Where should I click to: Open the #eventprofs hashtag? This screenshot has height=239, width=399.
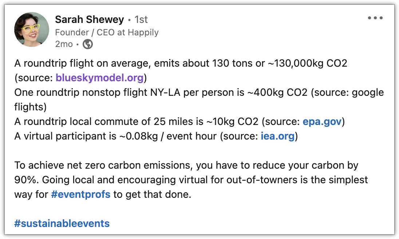[x=80, y=194]
